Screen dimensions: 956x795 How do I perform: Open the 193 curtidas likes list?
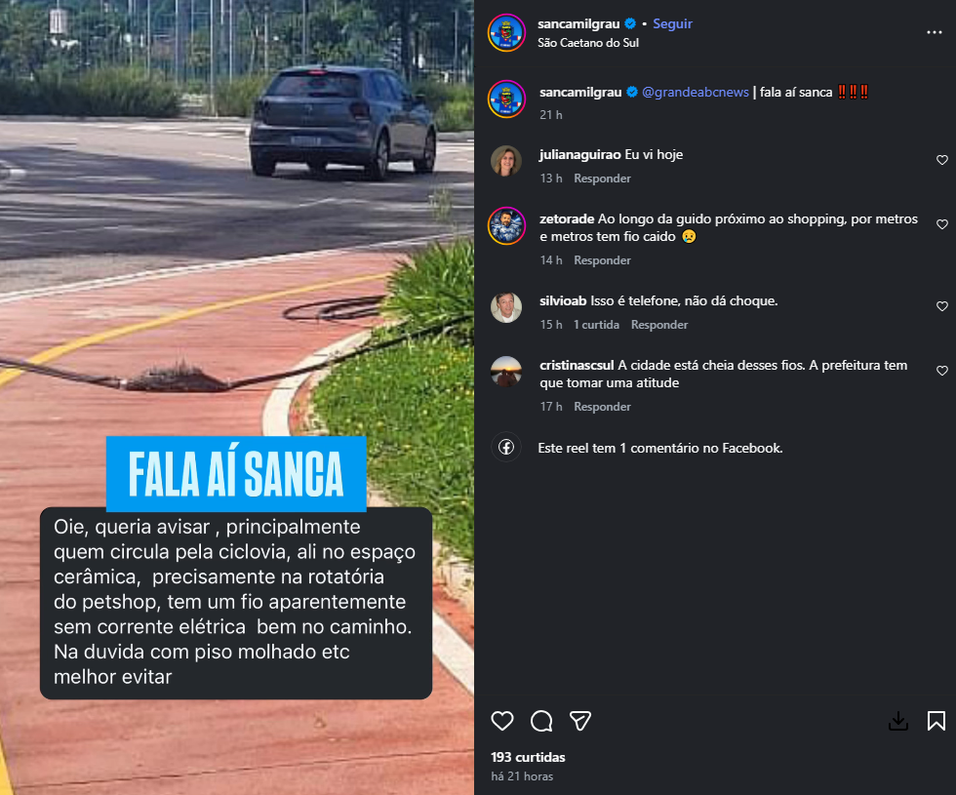tap(528, 757)
